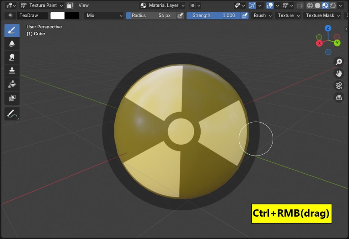The width and height of the screenshot is (349, 239).
Task: Switch perspective/orthographic grid icon
Action: click(339, 97)
